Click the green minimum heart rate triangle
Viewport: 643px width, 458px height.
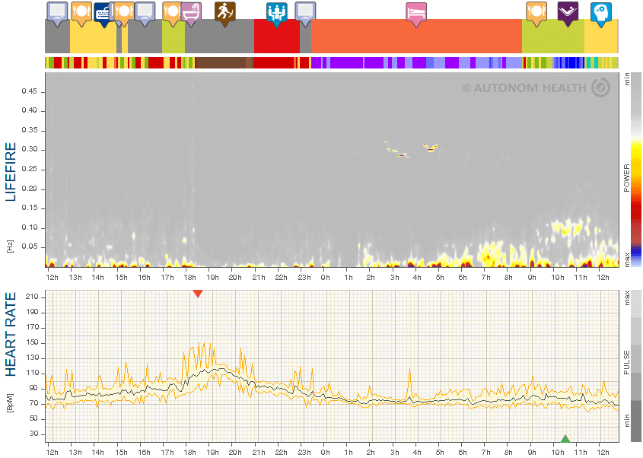(565, 439)
